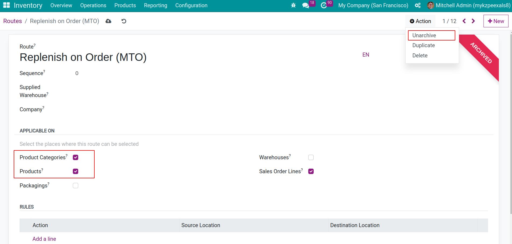The width and height of the screenshot is (512, 244).
Task: Open the debug bug icon menu
Action: coord(293,5)
